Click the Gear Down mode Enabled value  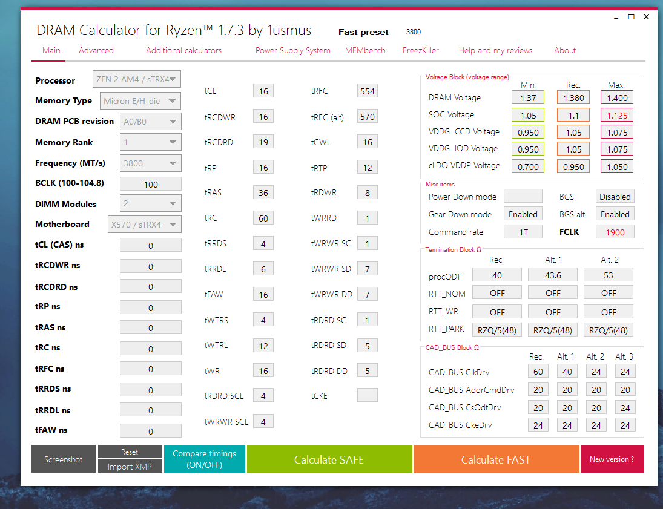click(x=523, y=214)
